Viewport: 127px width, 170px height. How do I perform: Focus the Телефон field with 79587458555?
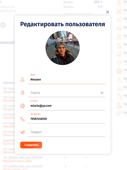point(66,119)
